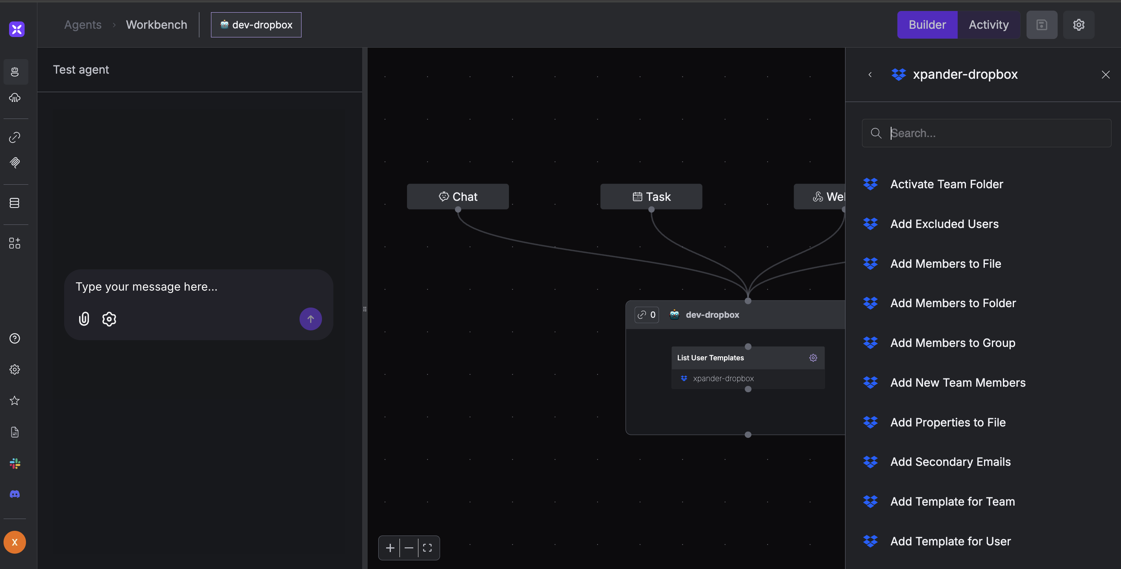Open chat settings gear below message box
The width and height of the screenshot is (1121, 569).
[x=109, y=319]
